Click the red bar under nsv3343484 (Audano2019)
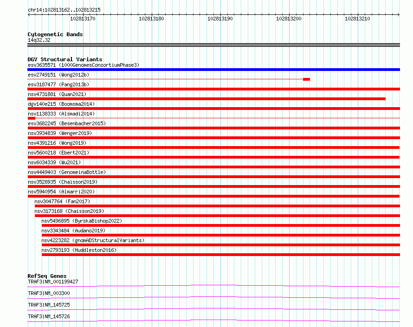The width and height of the screenshot is (413, 327). (x=221, y=235)
